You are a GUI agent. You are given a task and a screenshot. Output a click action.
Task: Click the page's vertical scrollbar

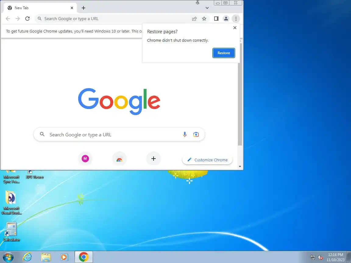[x=240, y=94]
